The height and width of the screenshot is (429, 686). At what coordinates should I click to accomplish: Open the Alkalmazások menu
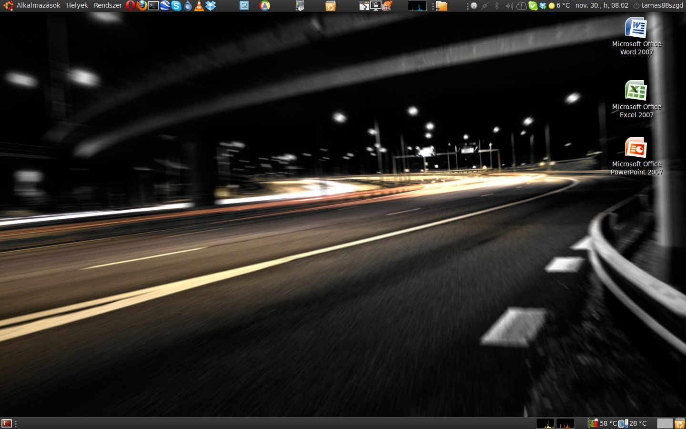point(38,5)
